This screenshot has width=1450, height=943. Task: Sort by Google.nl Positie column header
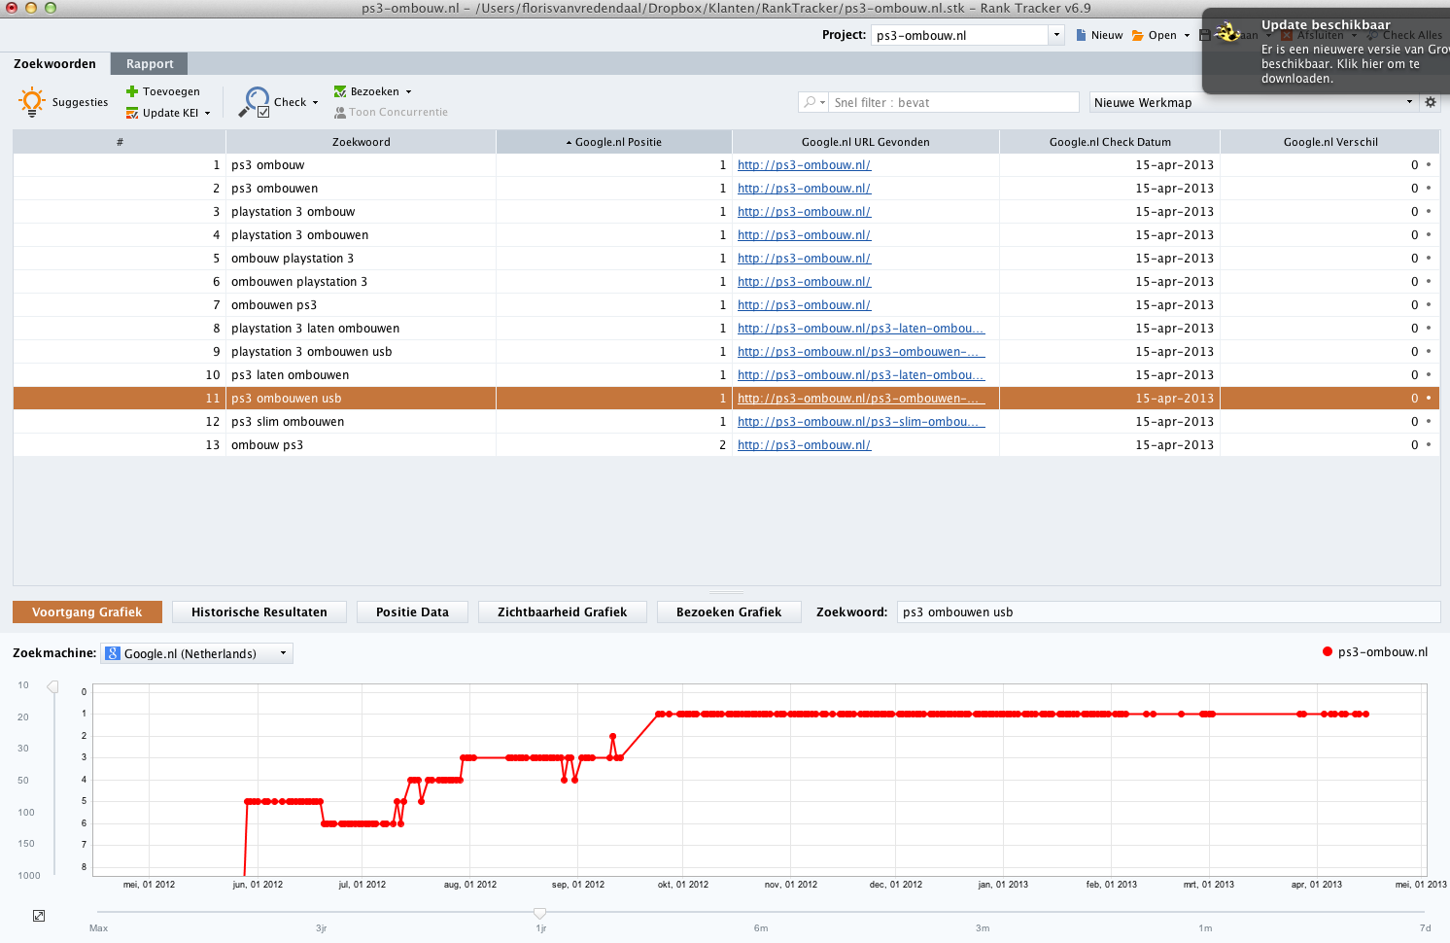(614, 142)
